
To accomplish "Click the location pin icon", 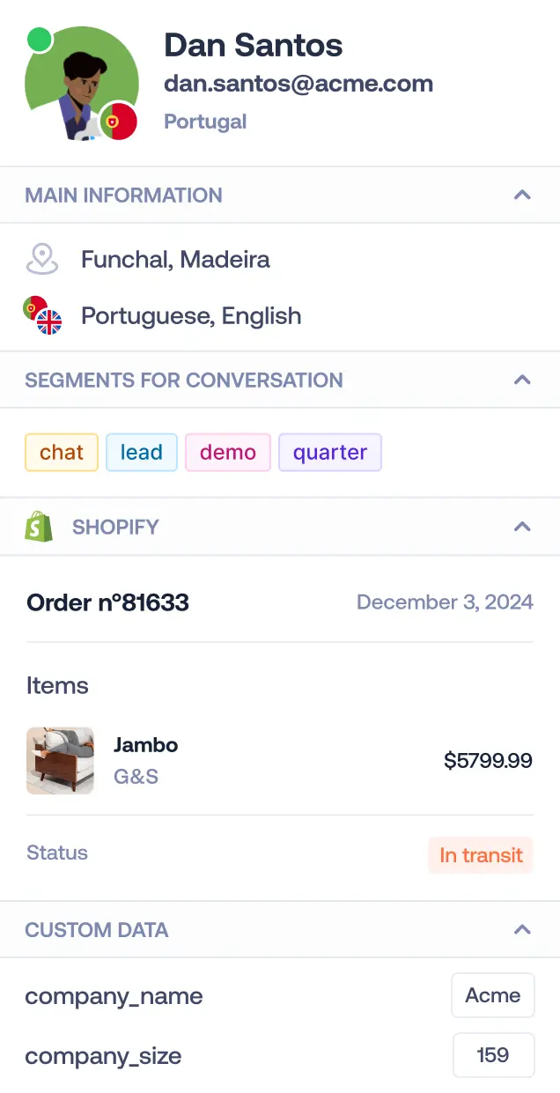I will (42, 259).
